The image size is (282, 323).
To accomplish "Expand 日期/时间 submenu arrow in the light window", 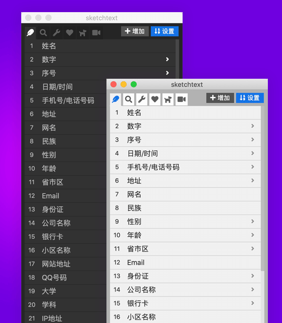I will [x=253, y=153].
